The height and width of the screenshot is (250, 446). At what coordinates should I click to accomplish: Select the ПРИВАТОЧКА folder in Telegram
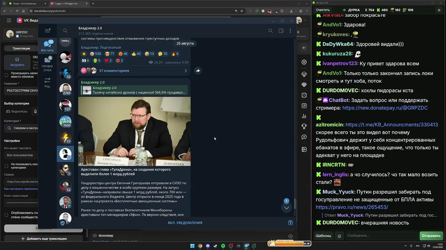pos(47,64)
